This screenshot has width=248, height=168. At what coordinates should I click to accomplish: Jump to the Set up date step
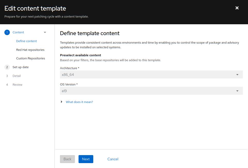tap(21, 67)
